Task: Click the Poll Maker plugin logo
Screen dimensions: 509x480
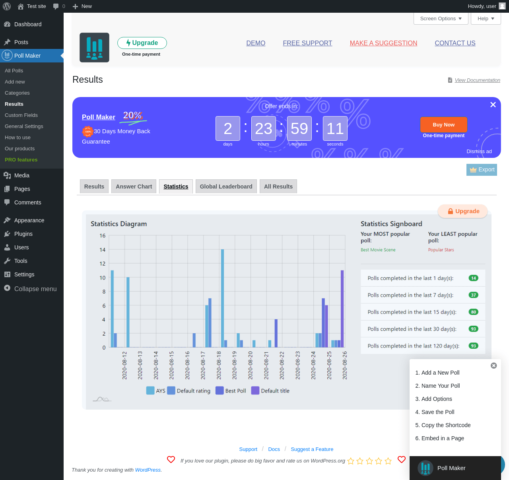Action: (x=94, y=48)
